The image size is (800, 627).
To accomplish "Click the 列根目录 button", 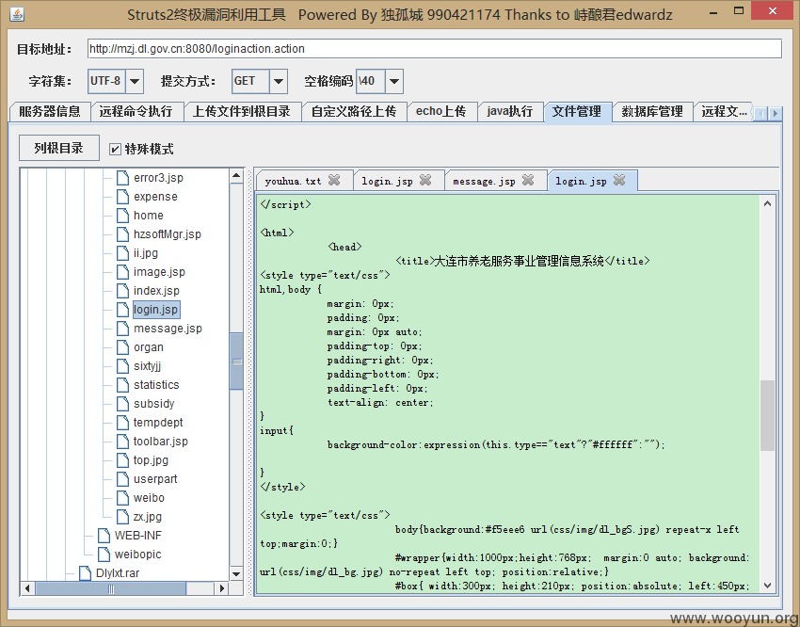I will (58, 149).
